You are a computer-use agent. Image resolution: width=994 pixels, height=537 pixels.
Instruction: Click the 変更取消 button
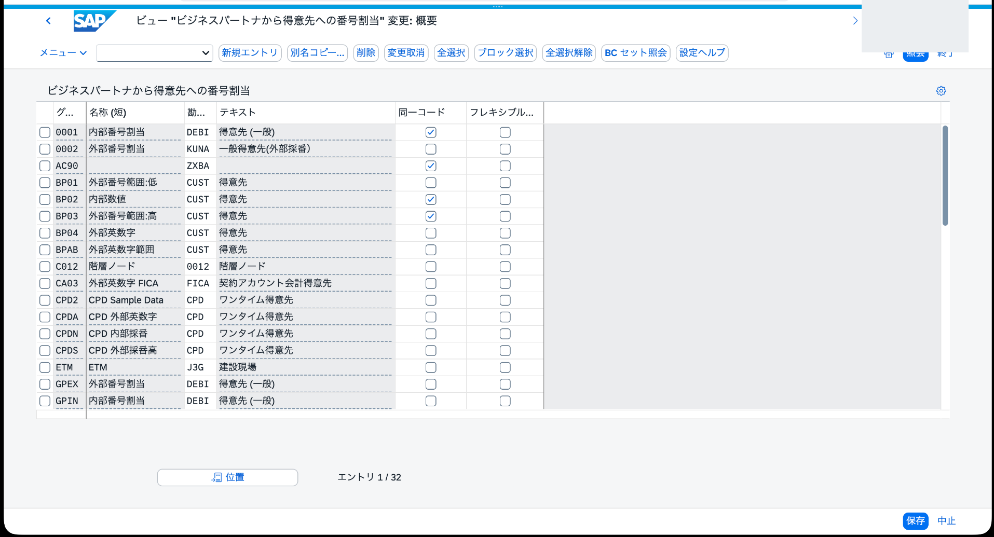tap(406, 52)
